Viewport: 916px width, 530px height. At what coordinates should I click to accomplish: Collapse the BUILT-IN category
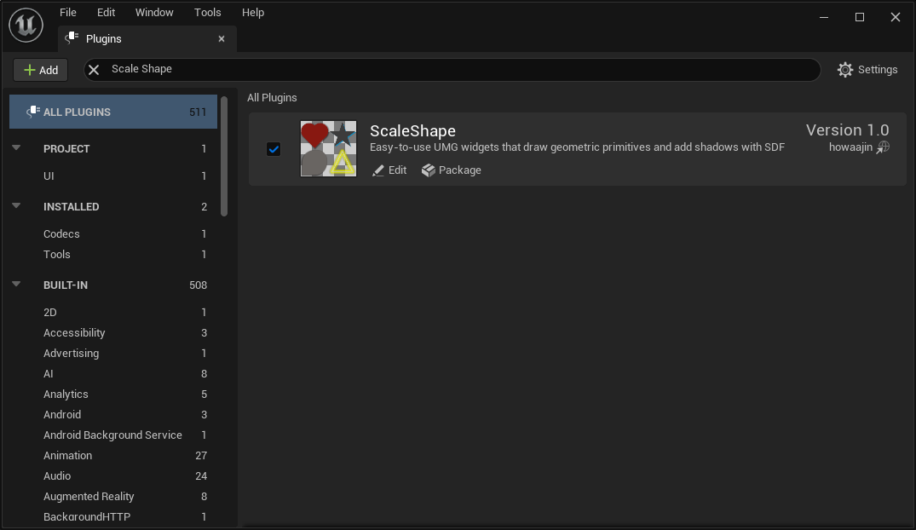tap(16, 284)
